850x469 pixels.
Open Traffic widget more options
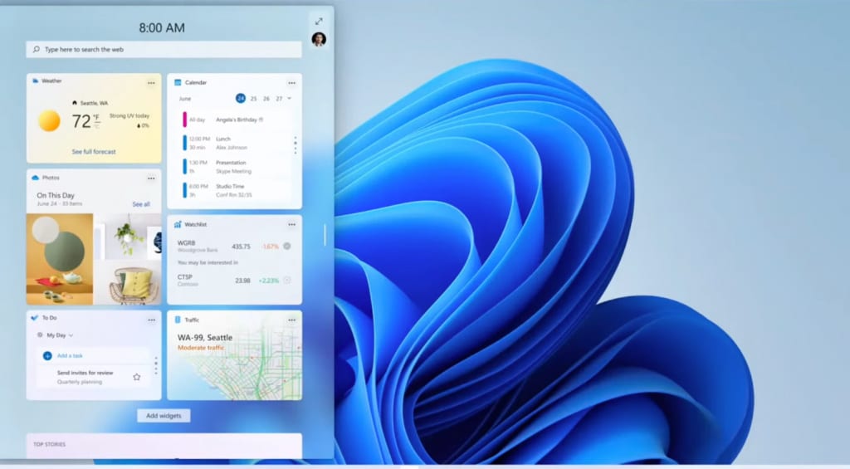[x=291, y=320]
